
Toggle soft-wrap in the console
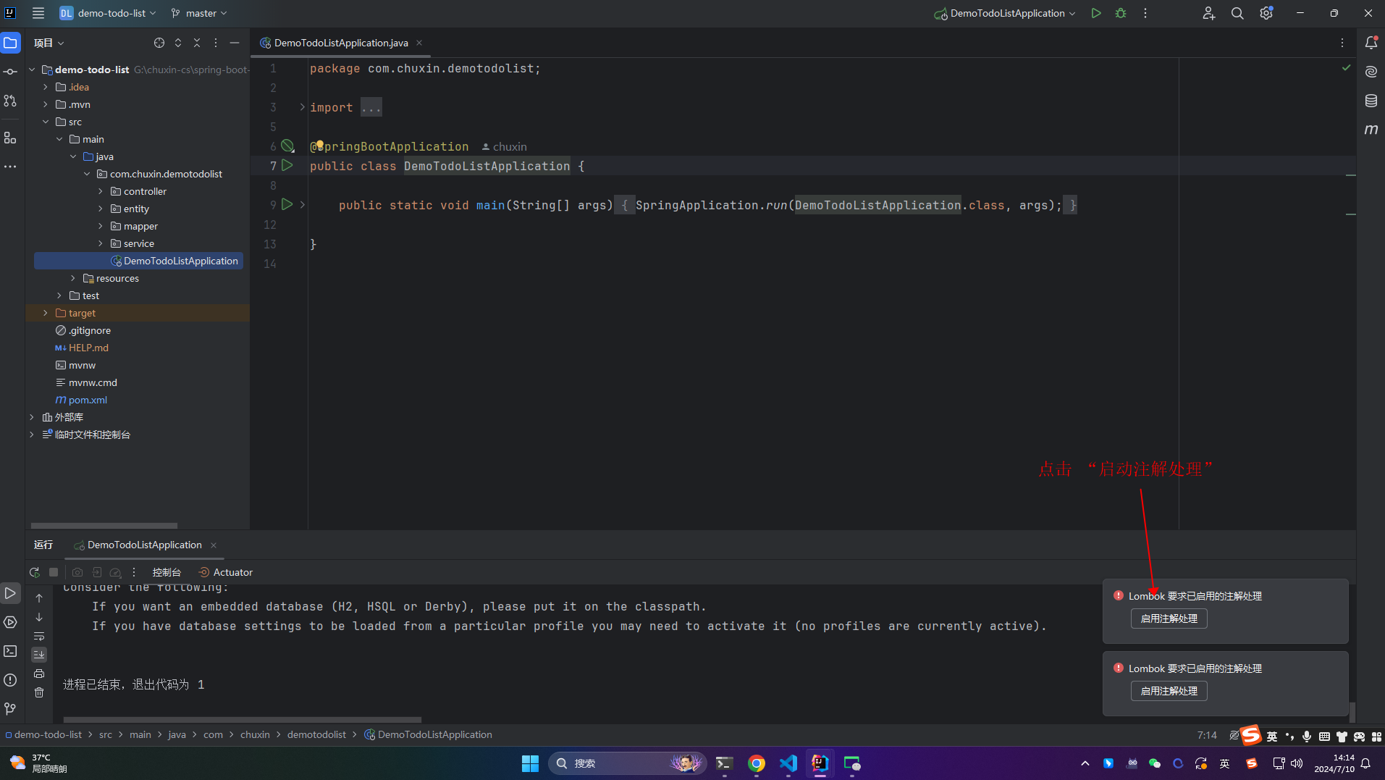(39, 636)
